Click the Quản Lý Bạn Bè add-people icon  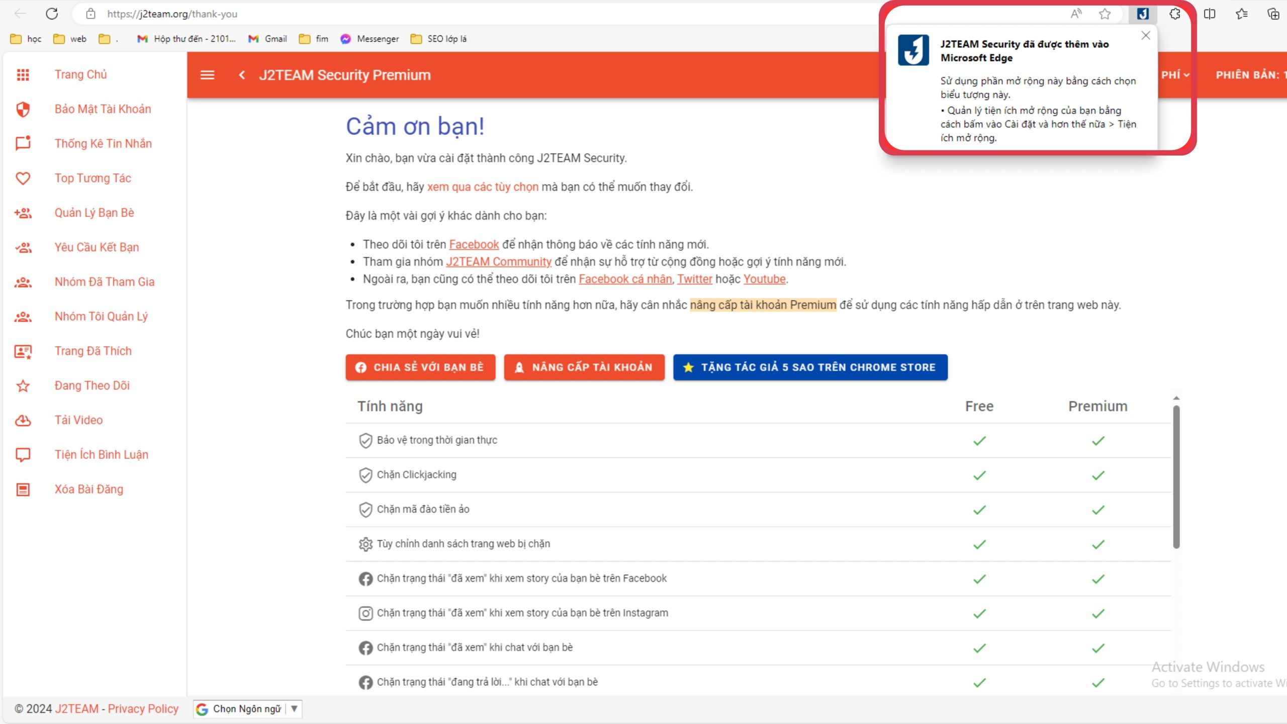click(23, 213)
